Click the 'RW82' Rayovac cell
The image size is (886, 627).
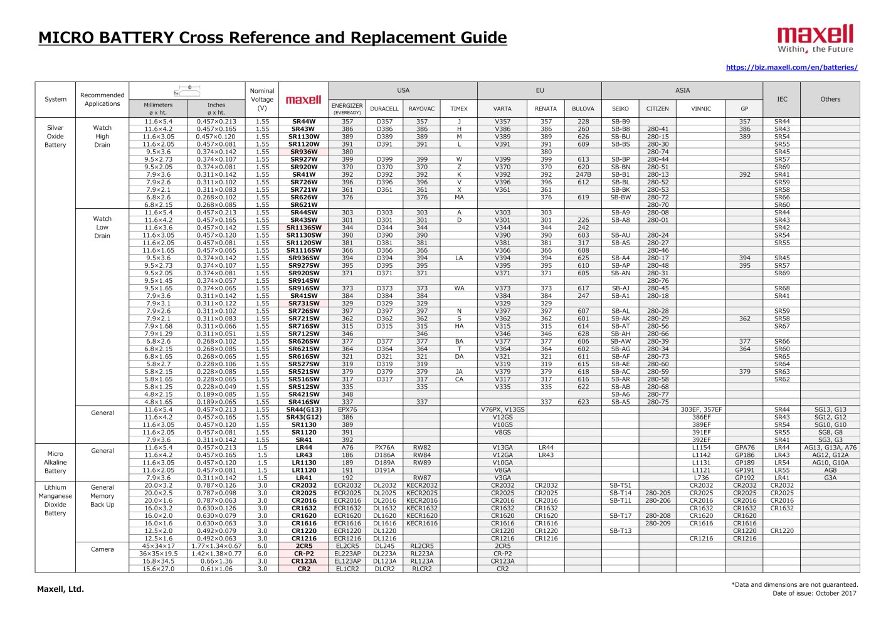coord(421,448)
